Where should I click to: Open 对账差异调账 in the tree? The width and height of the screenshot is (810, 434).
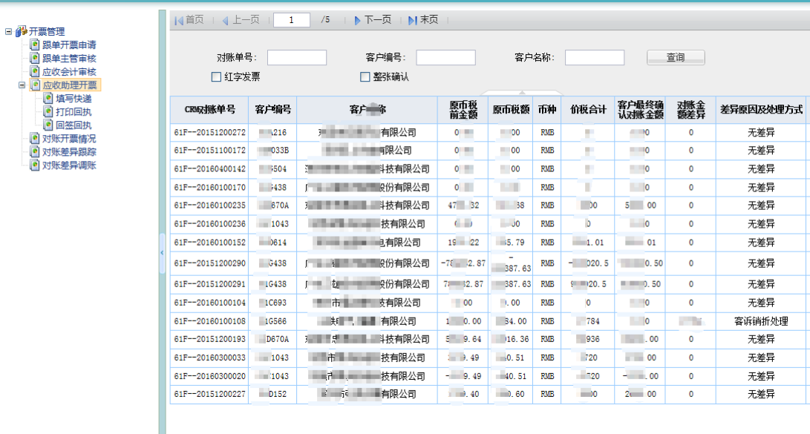pos(69,165)
